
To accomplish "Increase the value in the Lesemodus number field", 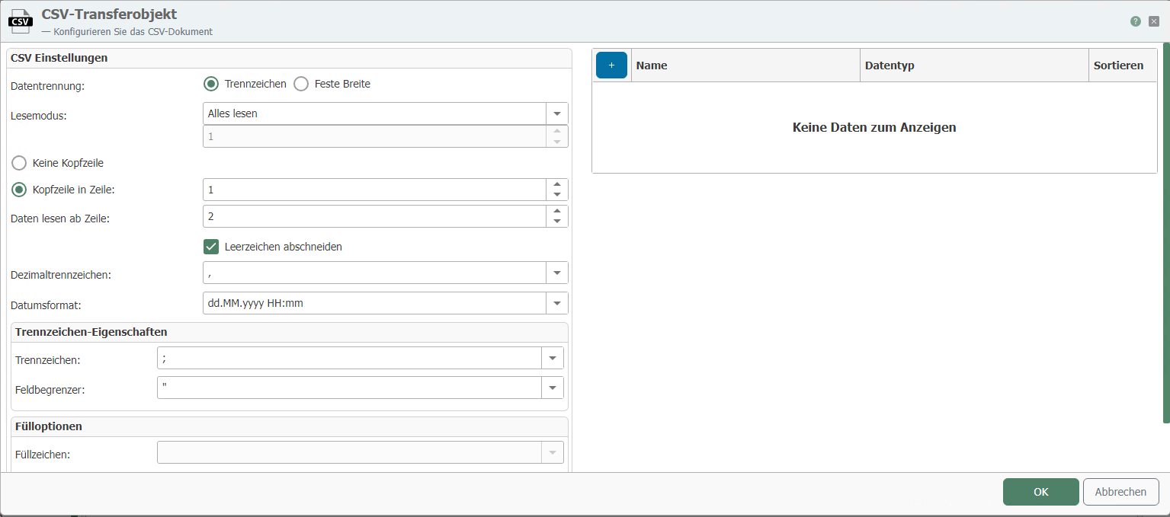I will pos(557,132).
